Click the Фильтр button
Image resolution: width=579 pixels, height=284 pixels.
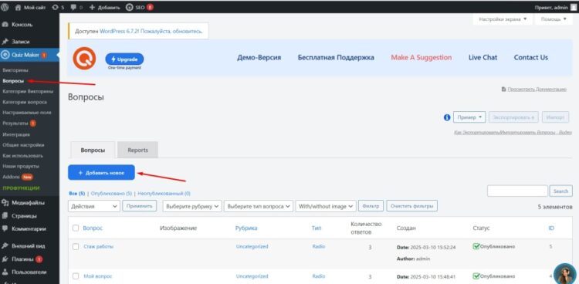[371, 206]
